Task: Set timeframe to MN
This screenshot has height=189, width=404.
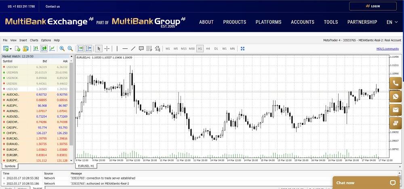Action: pos(232,49)
